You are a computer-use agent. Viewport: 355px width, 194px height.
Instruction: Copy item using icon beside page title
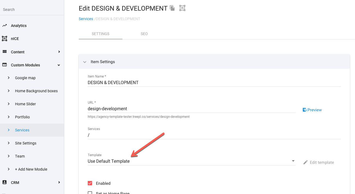(x=172, y=8)
